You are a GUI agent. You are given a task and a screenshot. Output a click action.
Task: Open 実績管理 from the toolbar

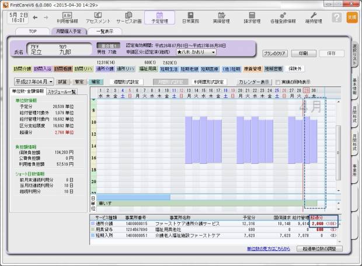click(220, 17)
